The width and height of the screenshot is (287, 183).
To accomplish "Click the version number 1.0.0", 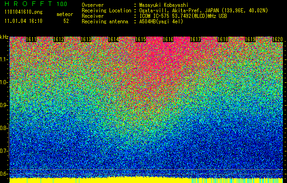I will pos(62,4).
